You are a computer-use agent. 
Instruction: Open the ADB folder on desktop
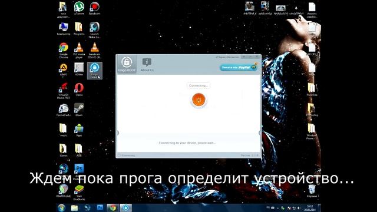pyautogui.click(x=79, y=151)
